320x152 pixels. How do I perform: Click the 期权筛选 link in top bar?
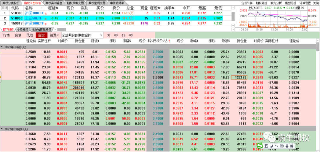(x=262, y=3)
